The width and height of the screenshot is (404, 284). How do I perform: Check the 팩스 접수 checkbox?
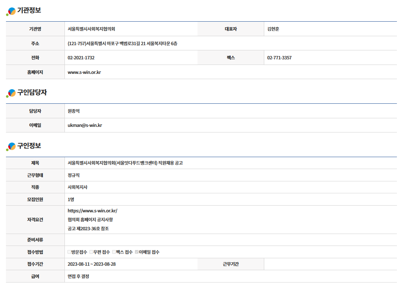point(114,252)
